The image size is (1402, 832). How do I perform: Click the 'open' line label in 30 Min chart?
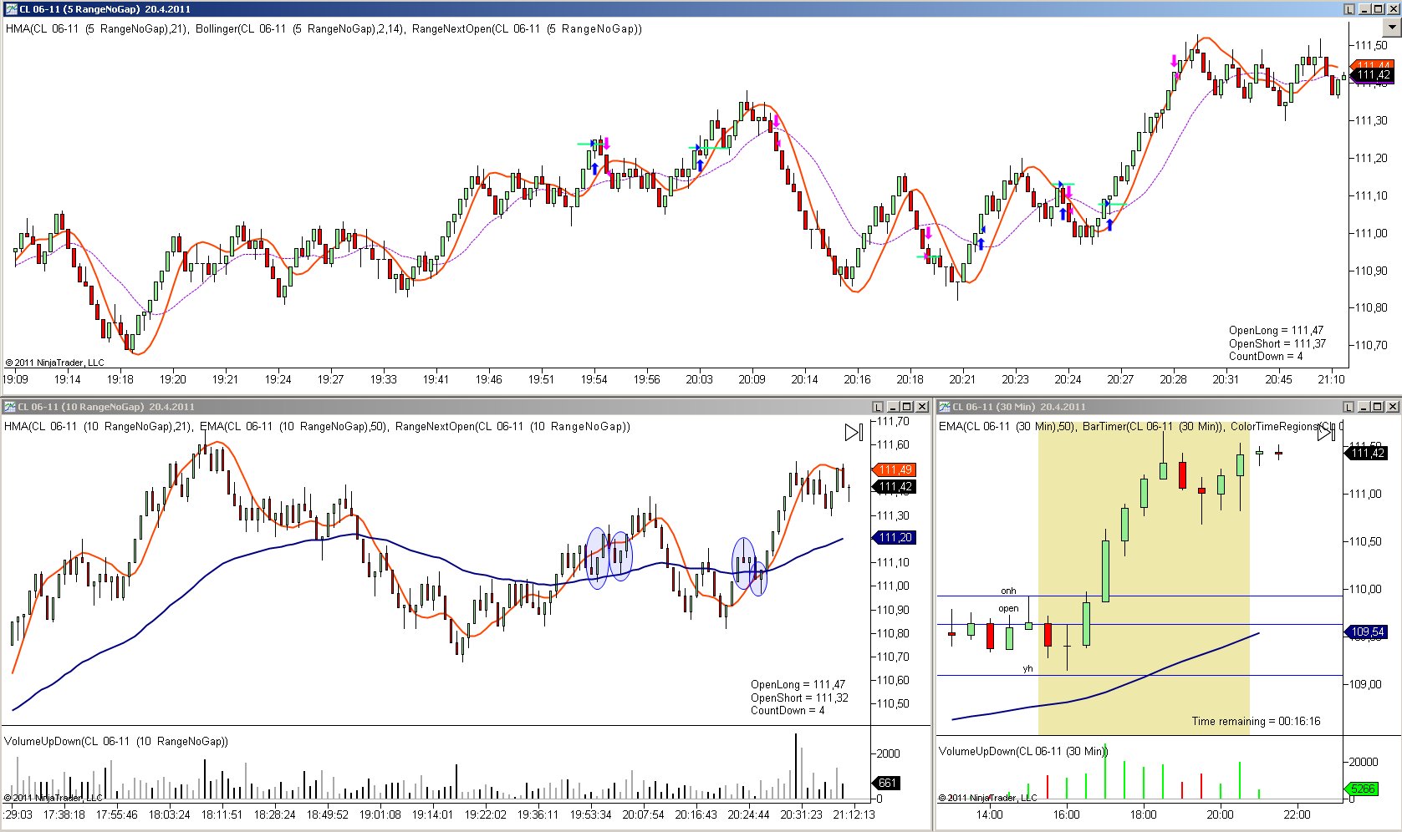[x=1008, y=608]
